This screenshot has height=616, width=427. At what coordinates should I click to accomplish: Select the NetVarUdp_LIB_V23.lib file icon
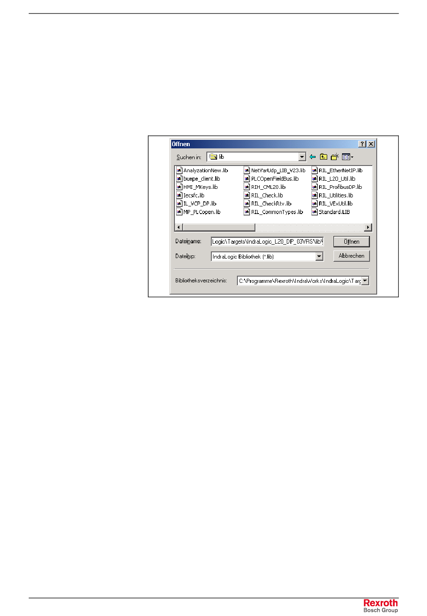[x=247, y=170]
